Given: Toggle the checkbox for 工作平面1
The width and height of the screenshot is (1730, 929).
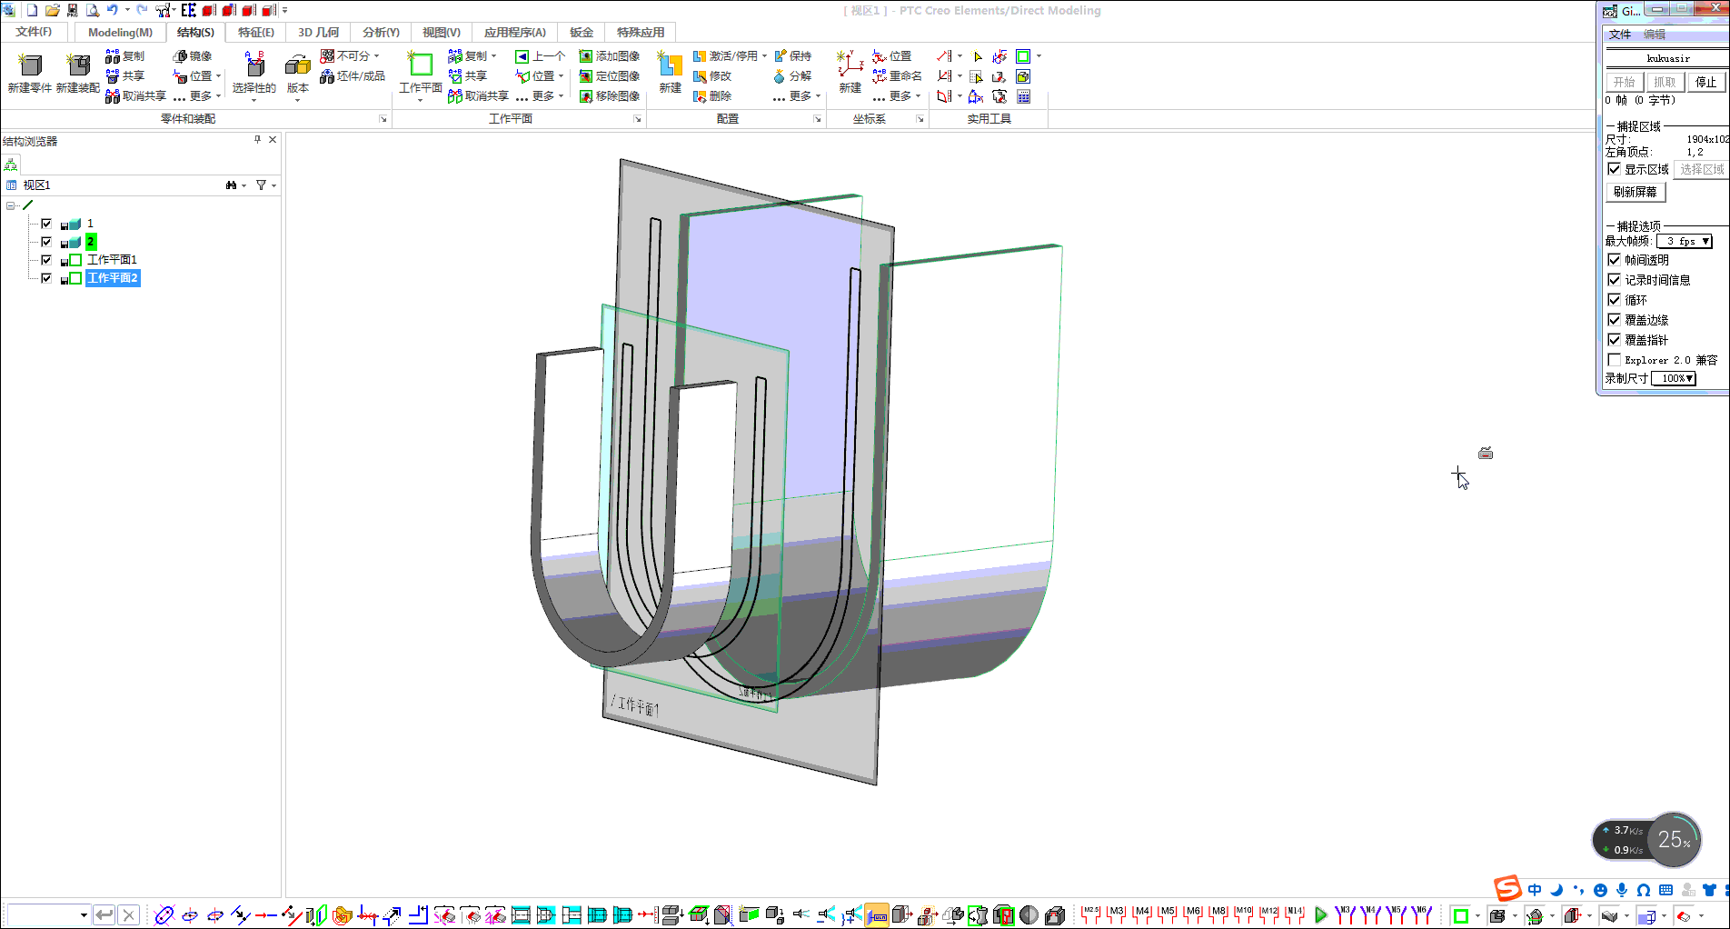Looking at the screenshot, I should coord(46,260).
